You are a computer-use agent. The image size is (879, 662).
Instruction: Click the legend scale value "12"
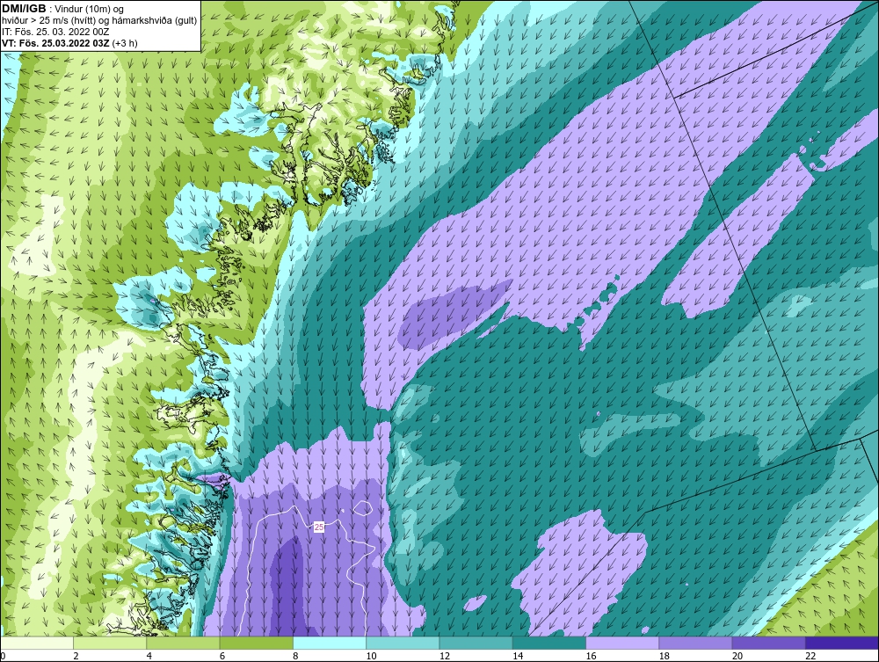point(445,656)
